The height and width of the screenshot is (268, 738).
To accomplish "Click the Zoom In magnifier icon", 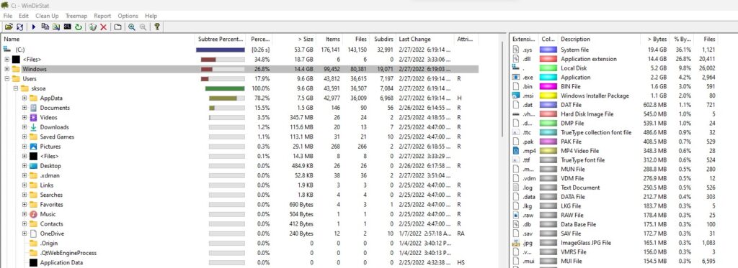I will coord(132,27).
